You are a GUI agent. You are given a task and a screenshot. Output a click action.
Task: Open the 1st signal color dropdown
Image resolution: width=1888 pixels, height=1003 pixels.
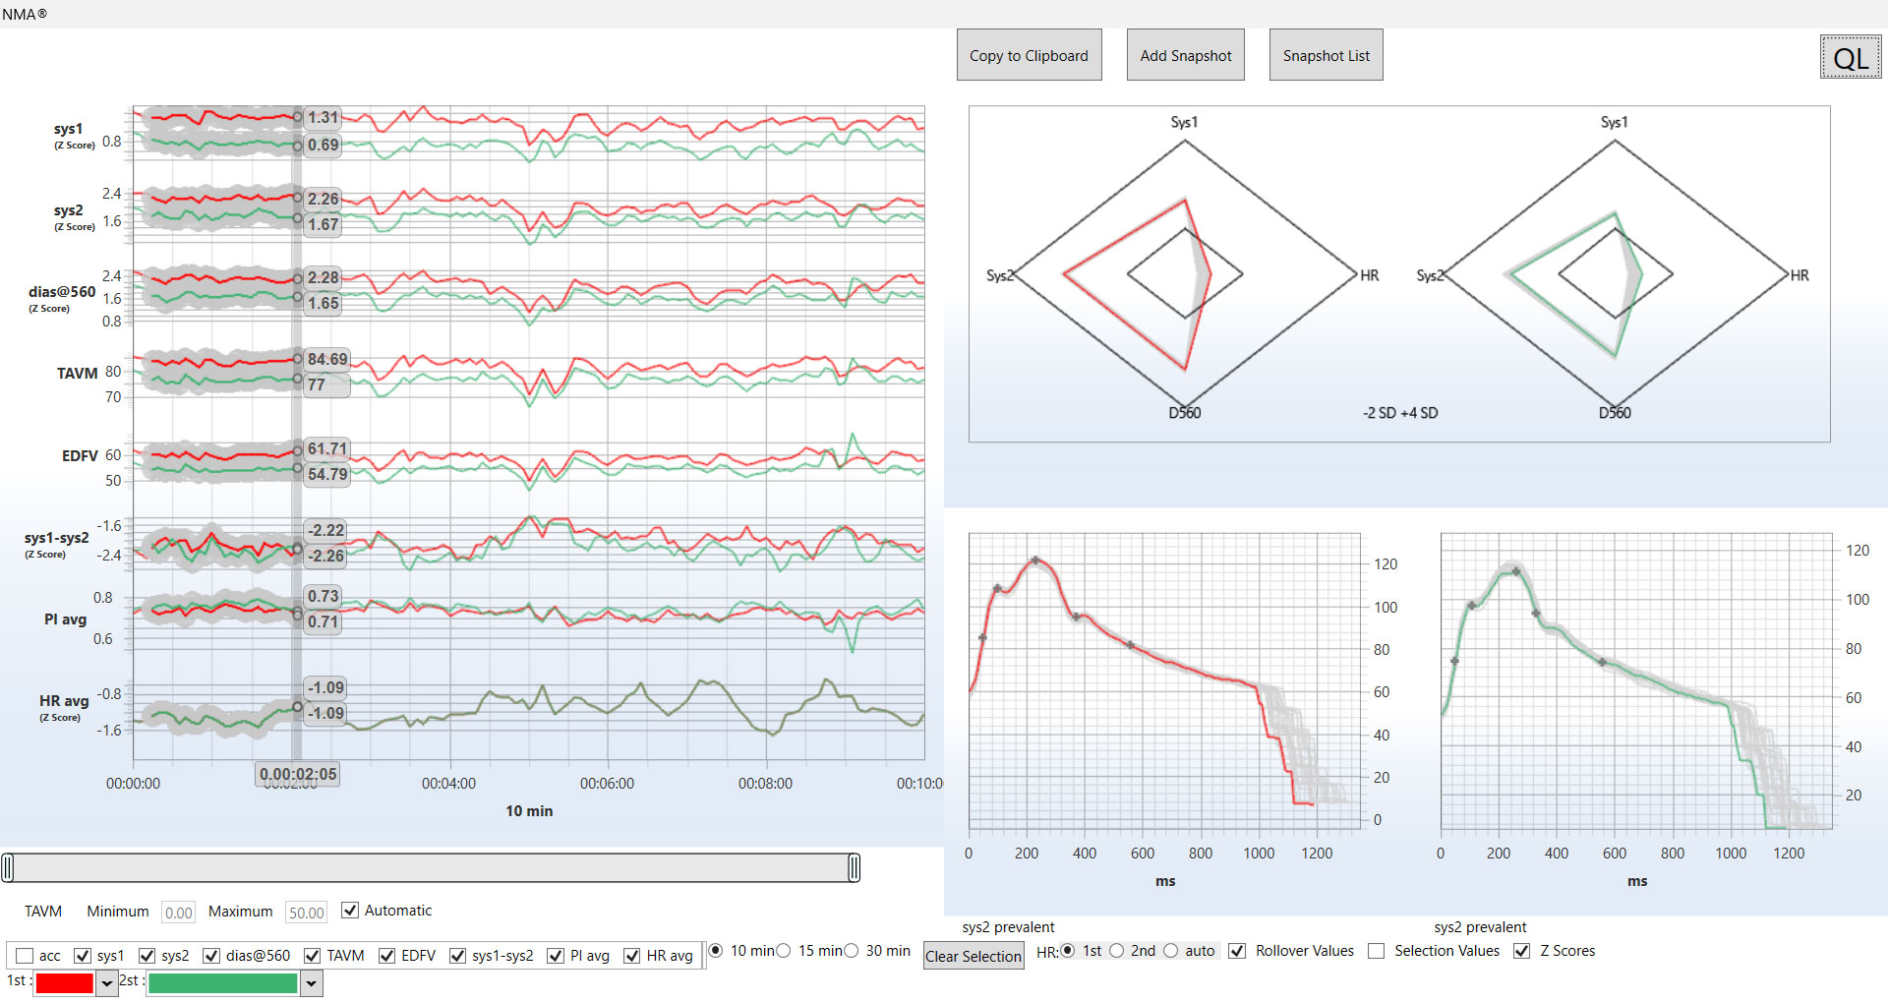(x=105, y=982)
